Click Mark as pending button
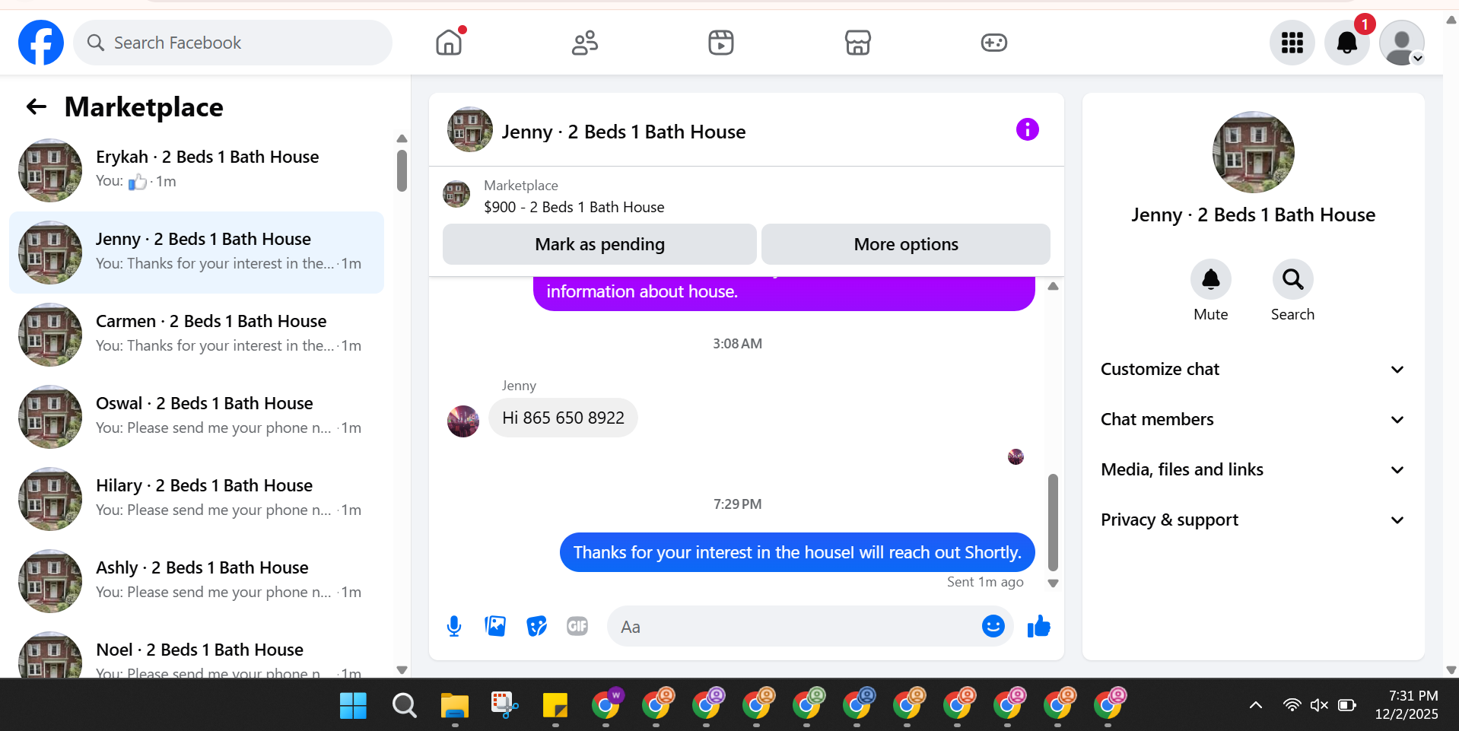1459x731 pixels. point(599,244)
